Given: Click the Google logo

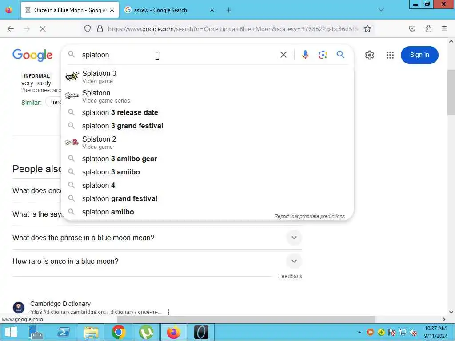Looking at the screenshot, I should pyautogui.click(x=32, y=55).
